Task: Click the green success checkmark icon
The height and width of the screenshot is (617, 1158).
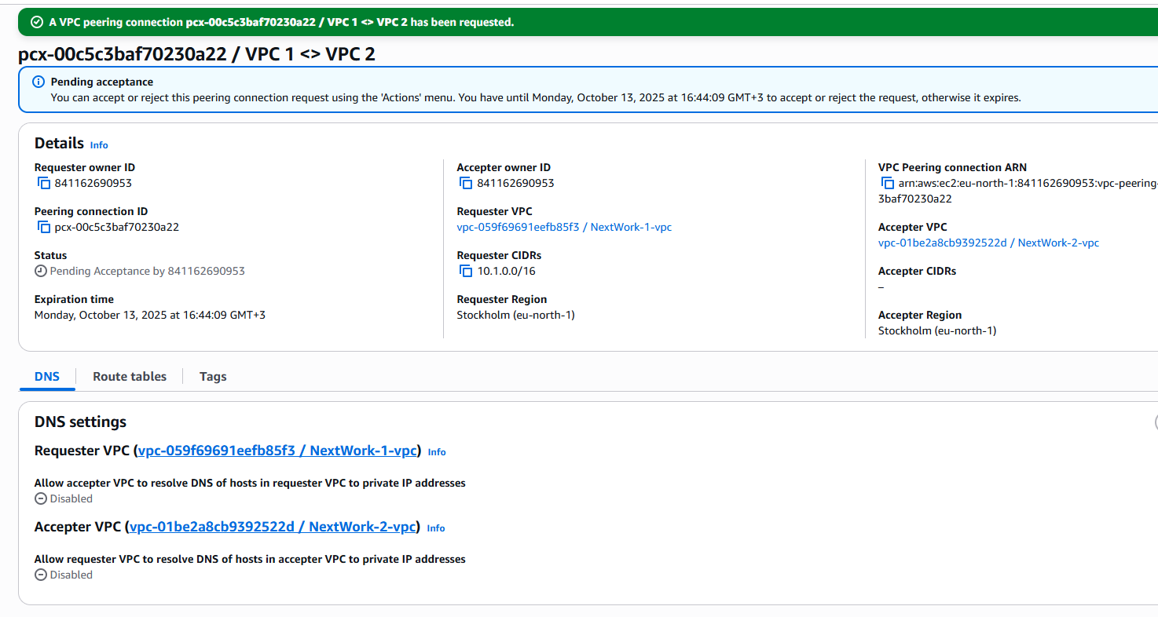Action: tap(36, 22)
